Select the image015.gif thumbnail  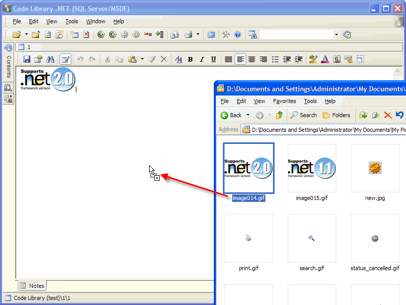[312, 168]
